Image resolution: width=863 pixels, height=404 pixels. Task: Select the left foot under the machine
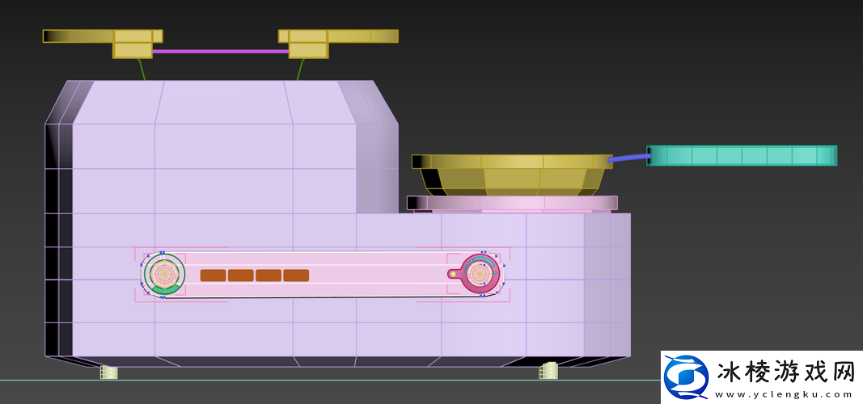(x=109, y=372)
